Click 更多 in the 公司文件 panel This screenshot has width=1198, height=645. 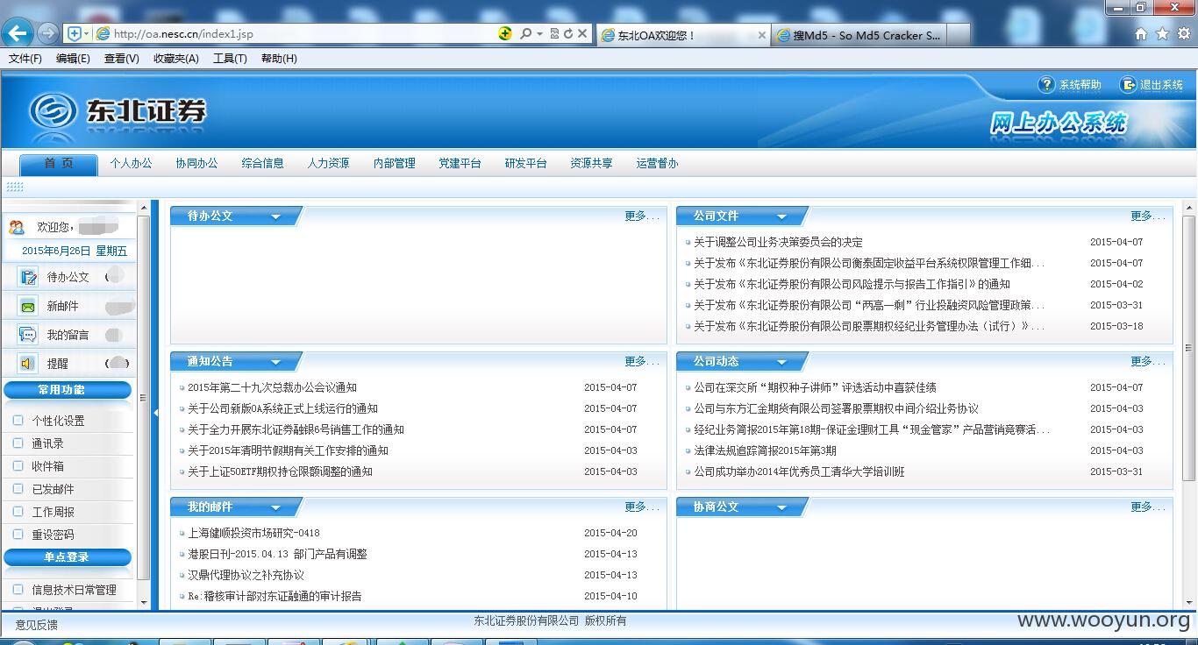1147,216
